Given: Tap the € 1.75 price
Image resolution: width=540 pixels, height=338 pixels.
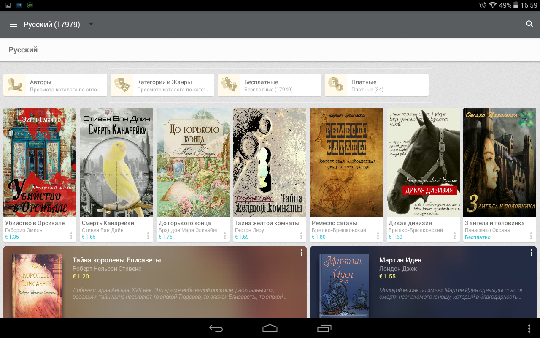Looking at the screenshot, I should click(x=165, y=237).
